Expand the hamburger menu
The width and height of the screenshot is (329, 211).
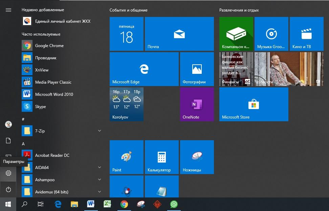8,10
